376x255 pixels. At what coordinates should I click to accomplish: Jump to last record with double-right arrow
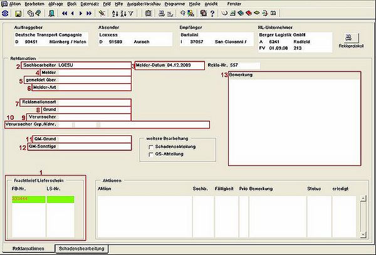89,13
